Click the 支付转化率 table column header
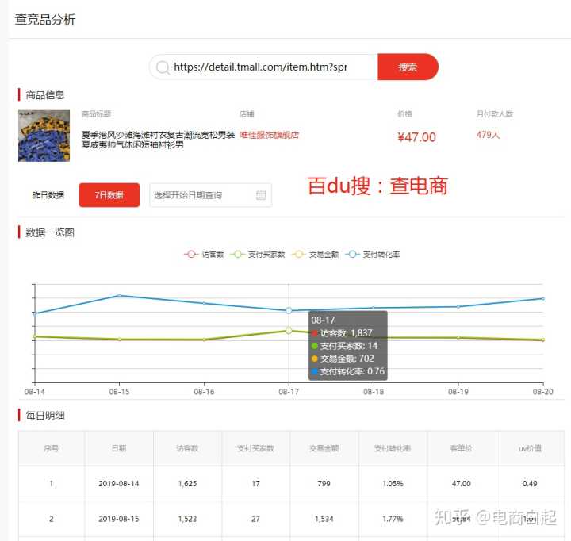 point(393,448)
